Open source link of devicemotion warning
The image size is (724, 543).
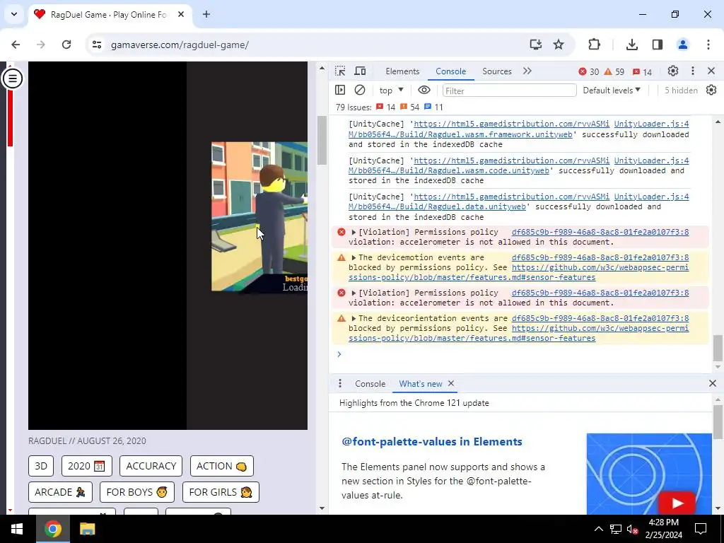(x=600, y=257)
